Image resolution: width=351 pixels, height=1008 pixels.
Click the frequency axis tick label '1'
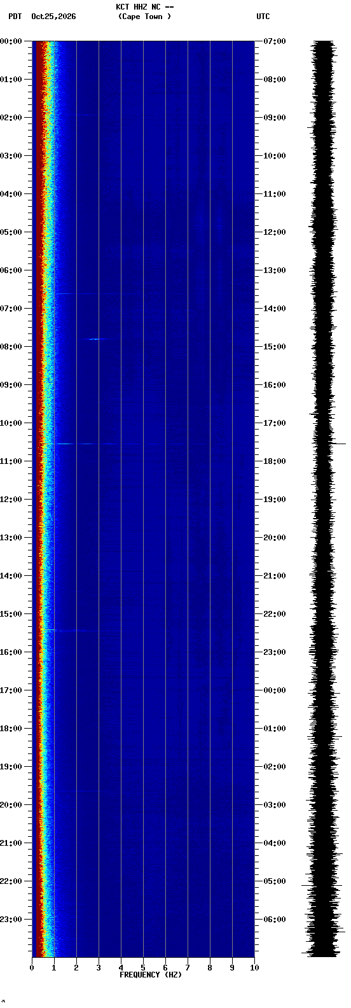click(x=54, y=968)
